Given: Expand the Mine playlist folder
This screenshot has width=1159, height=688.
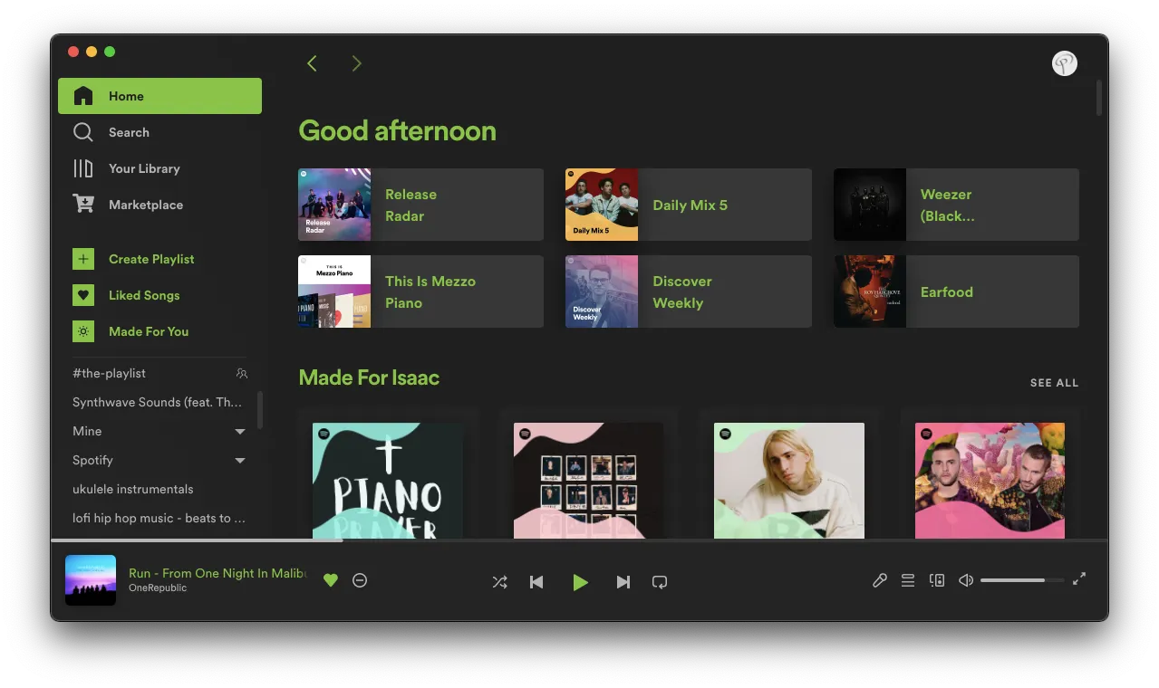Looking at the screenshot, I should click(239, 431).
